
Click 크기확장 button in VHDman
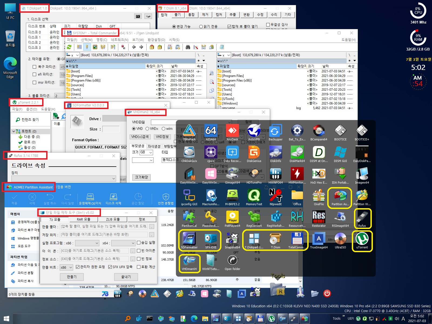coord(141,177)
